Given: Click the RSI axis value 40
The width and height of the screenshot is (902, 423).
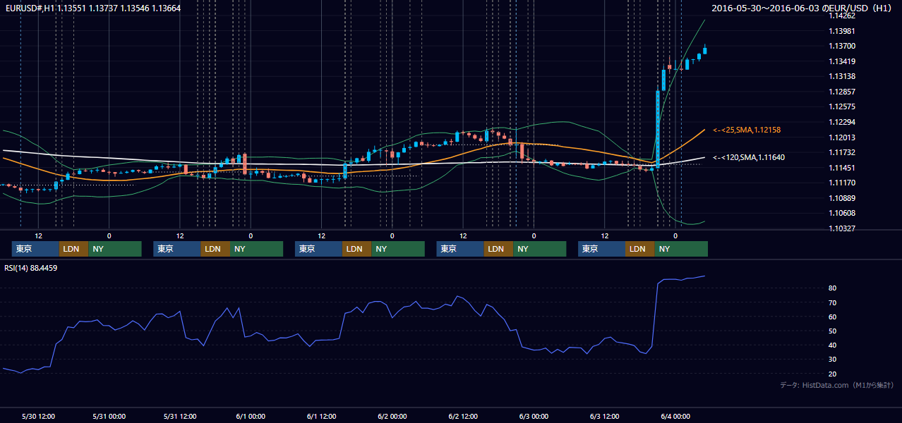Looking at the screenshot, I should coord(833,345).
